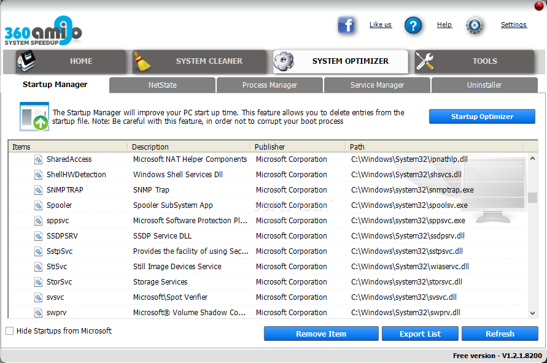
Task: Open the TOOLS main tab
Action: (x=475, y=61)
